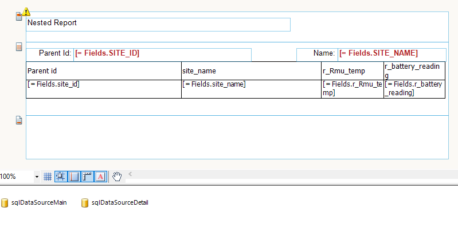
Task: Activate the hand pan tool
Action: [x=117, y=177]
